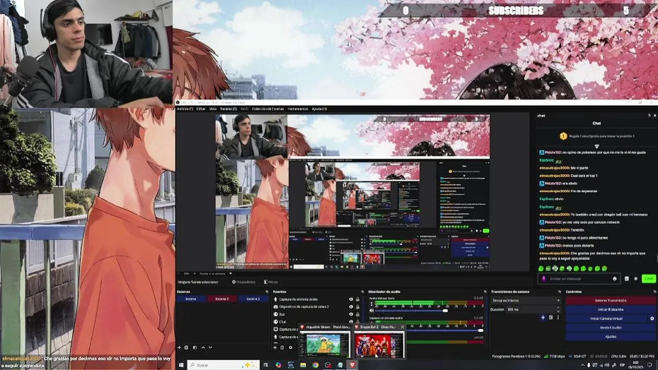The image size is (658, 370).
Task: Open Brave browser in taskbar
Action: pos(353,365)
